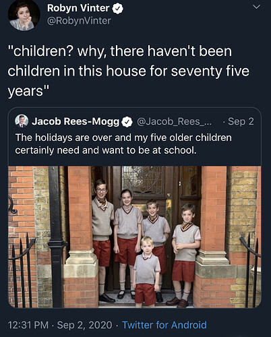
Task: Click Jacob Rees-Mogg's verified badge
Action: [127, 122]
